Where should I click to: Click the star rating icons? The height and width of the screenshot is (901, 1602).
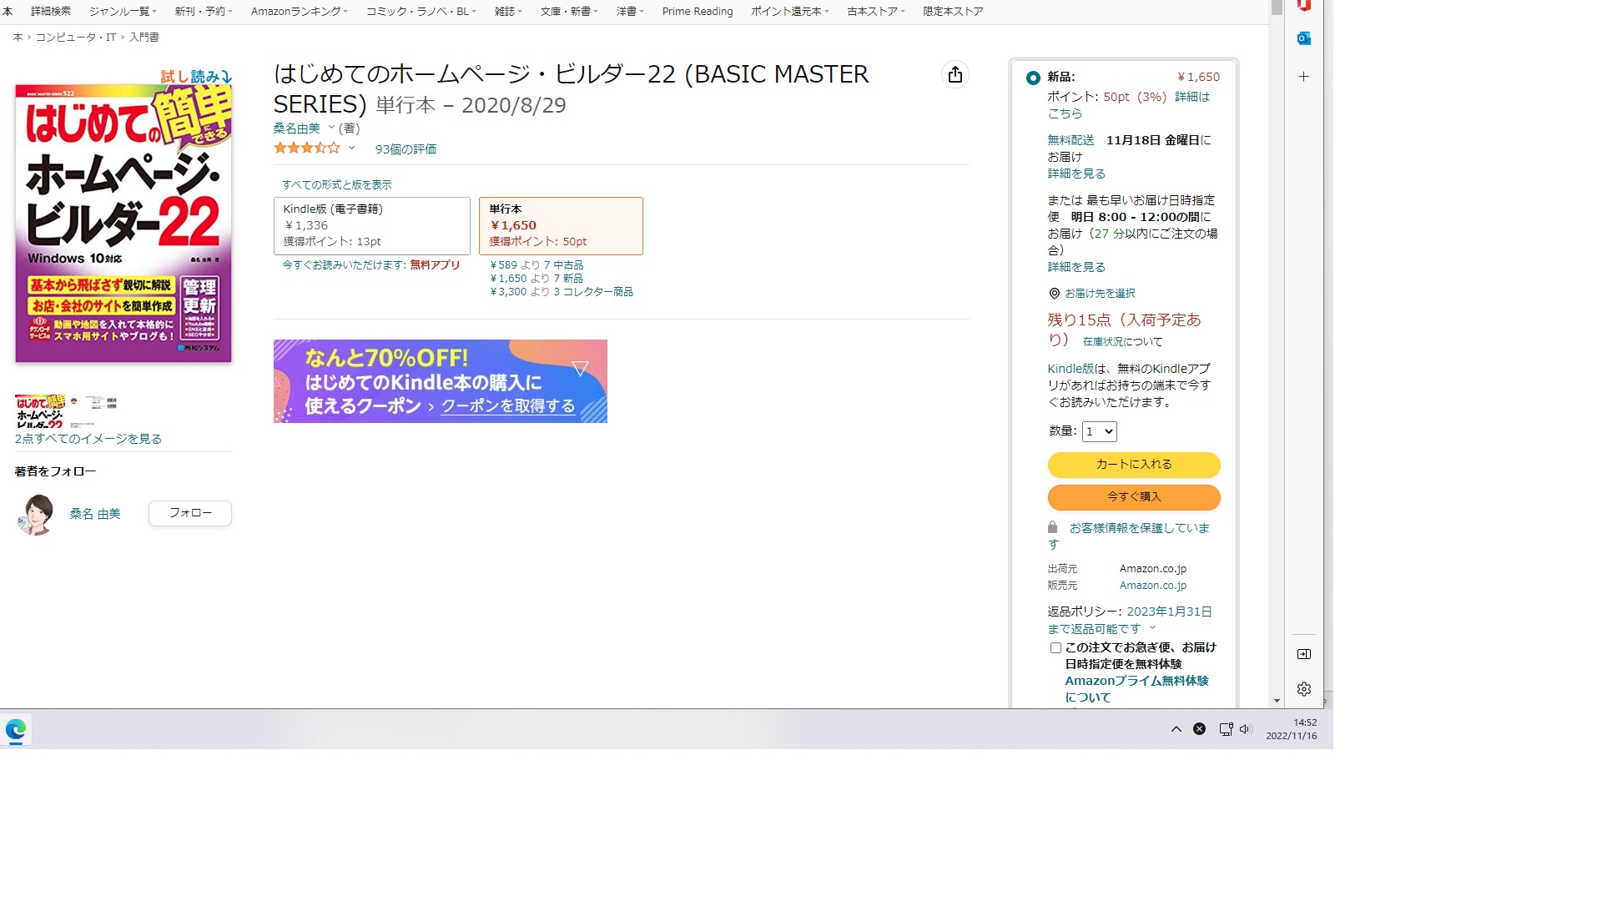pos(307,148)
